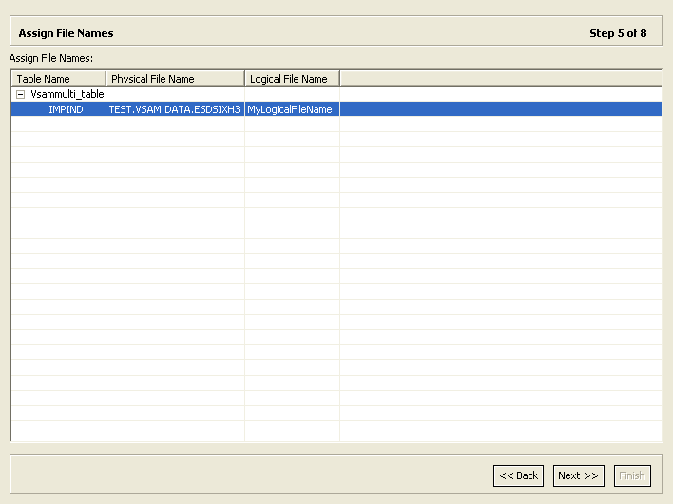Go back with the << Back button
The width and height of the screenshot is (673, 504).
[x=518, y=475]
